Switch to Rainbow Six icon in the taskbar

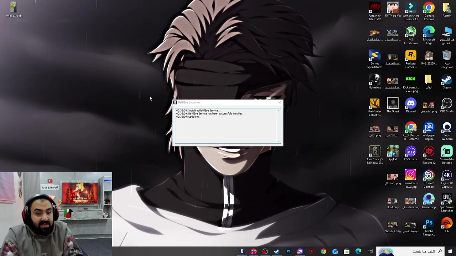click(x=242, y=251)
